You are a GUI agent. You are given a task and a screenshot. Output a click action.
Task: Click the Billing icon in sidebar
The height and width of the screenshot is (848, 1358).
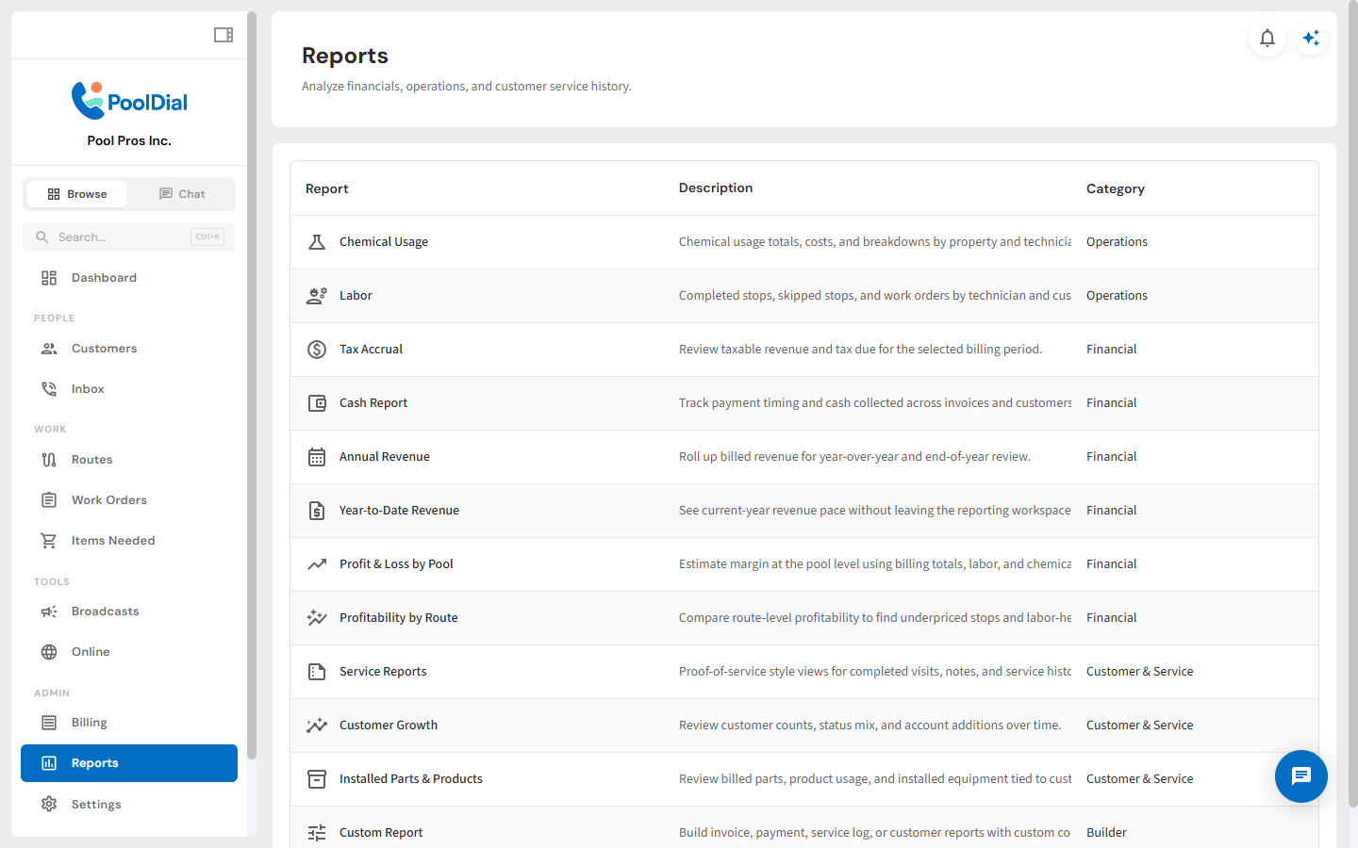tap(49, 723)
